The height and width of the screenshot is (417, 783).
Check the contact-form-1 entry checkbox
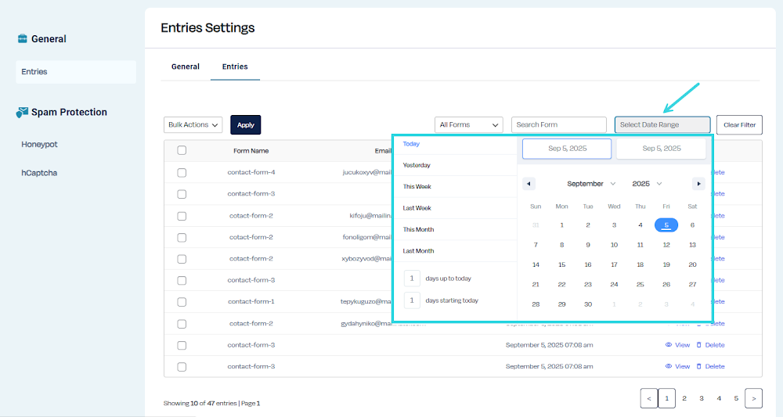tap(182, 301)
